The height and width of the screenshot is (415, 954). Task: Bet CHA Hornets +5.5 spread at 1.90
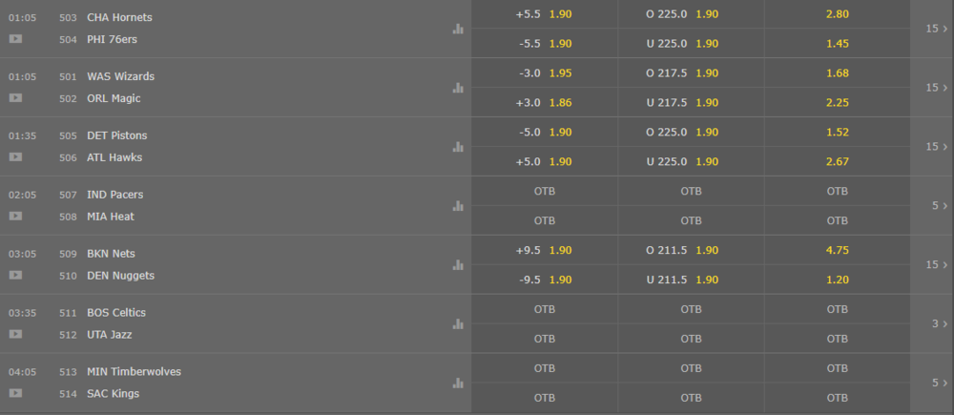pyautogui.click(x=544, y=14)
